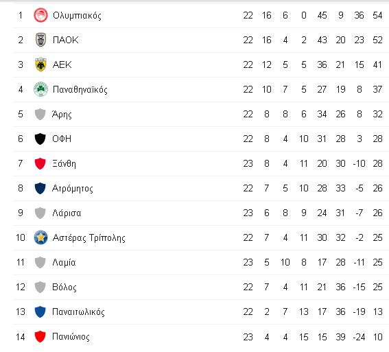Open the Ολυμπιακός team name link
This screenshot has height=352, width=389.
coord(77,15)
